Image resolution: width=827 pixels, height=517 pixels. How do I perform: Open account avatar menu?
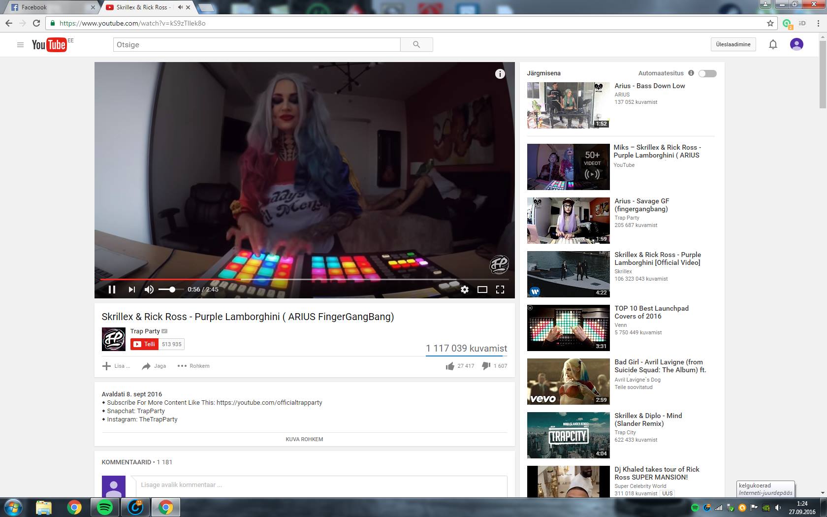[796, 44]
